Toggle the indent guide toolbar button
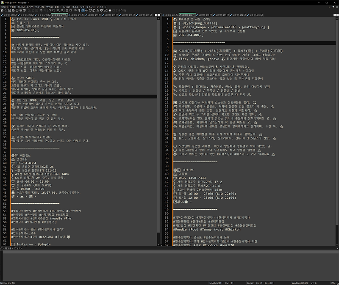The width and height of the screenshot is (339, 285). pyautogui.click(x=83, y=10)
